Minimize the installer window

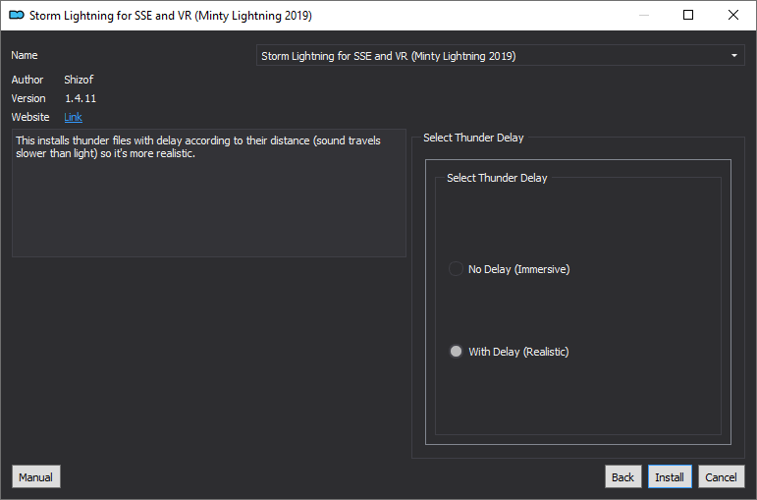tap(643, 16)
